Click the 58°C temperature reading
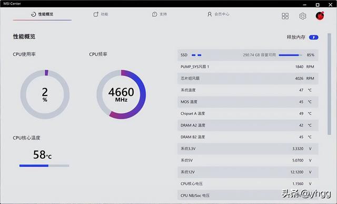Viewport: 337px width, 204px height. click(42, 155)
